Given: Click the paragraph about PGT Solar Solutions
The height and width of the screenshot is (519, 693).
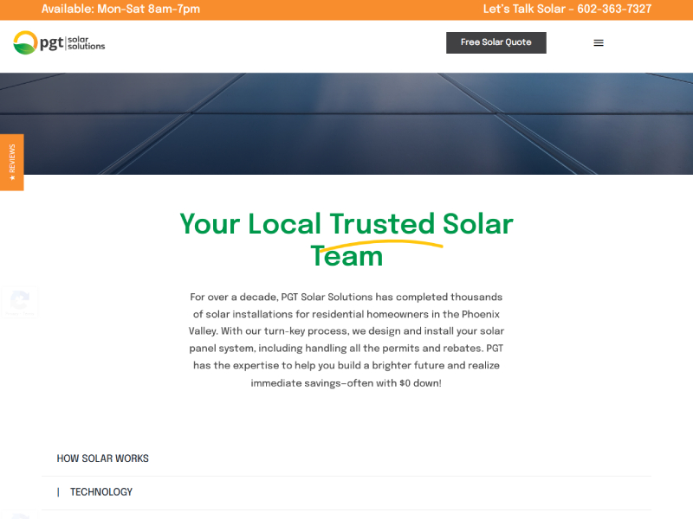Looking at the screenshot, I should [346, 339].
